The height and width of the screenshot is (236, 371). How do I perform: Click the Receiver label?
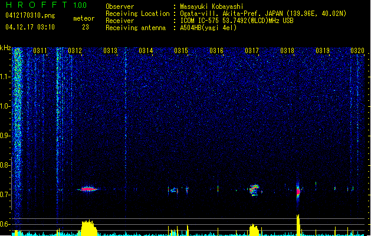click(120, 21)
